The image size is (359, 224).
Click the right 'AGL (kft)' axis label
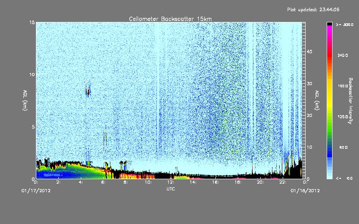[317, 100]
